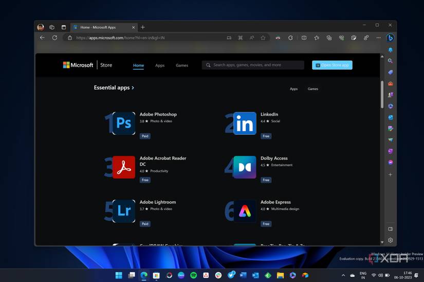Screen dimensions: 424x282
Task: Open Messenger in Edge sidebar
Action: tap(390, 162)
